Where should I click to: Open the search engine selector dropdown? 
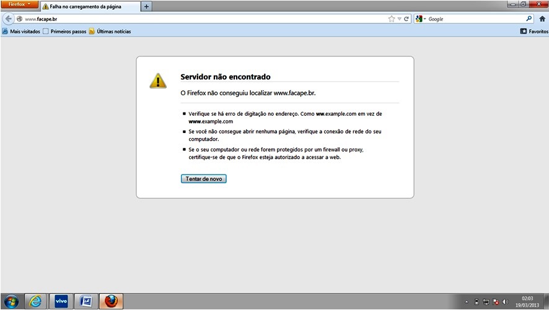pos(421,19)
